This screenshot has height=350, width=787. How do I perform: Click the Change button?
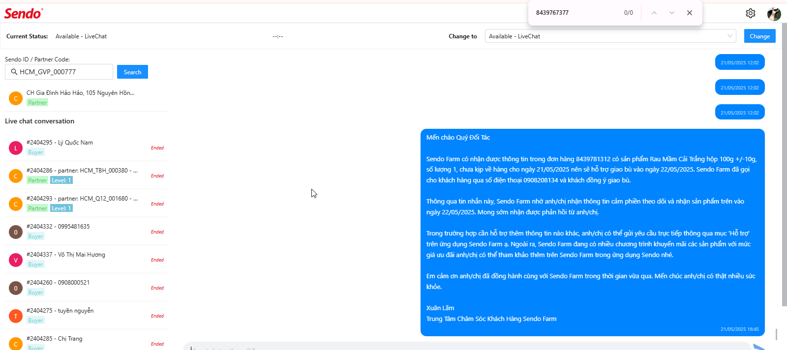coord(759,36)
